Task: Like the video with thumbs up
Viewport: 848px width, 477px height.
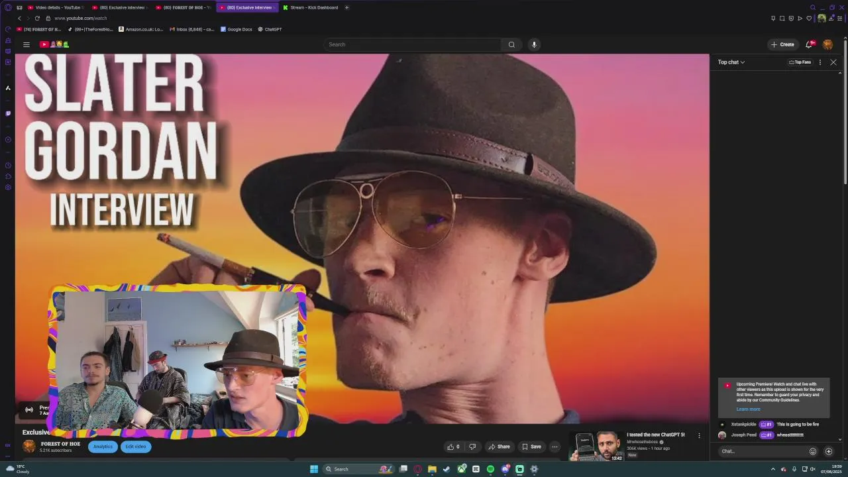Action: 454,447
